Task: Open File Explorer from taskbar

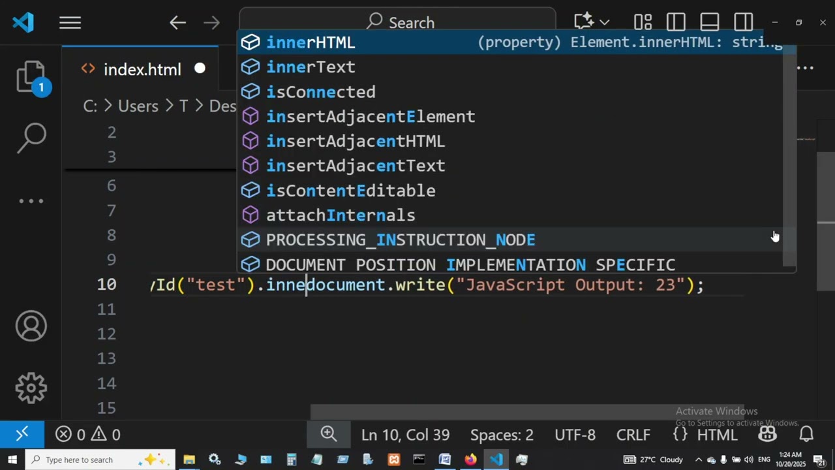Action: pyautogui.click(x=189, y=460)
